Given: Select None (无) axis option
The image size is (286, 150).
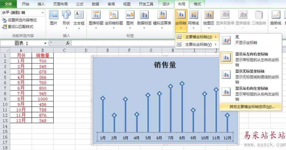Looking at the screenshot, I should click(x=250, y=40).
